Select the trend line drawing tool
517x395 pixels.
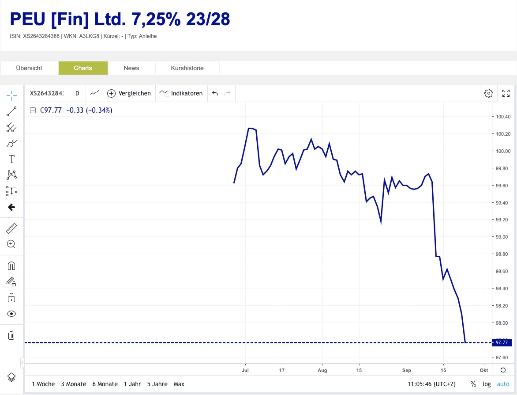(x=11, y=111)
